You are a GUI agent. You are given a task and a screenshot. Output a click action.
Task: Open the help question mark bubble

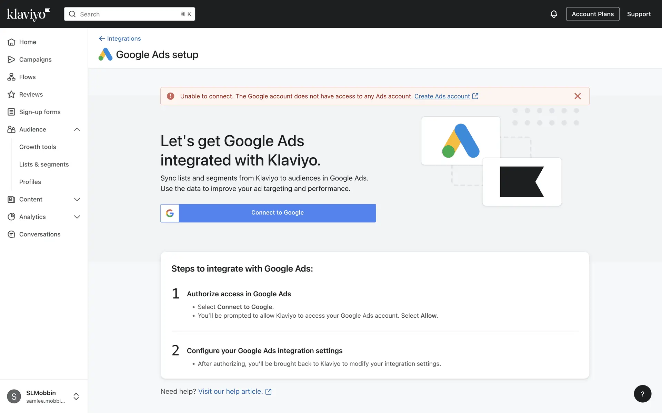click(642, 394)
